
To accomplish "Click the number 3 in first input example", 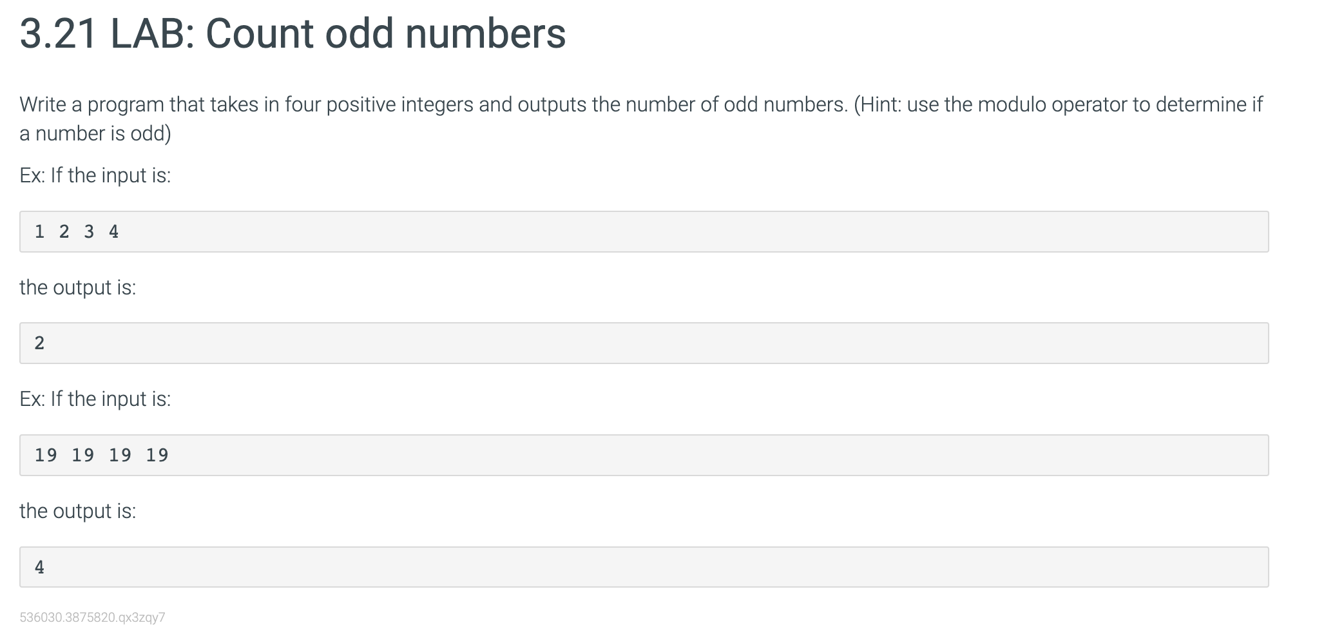I will tap(89, 231).
